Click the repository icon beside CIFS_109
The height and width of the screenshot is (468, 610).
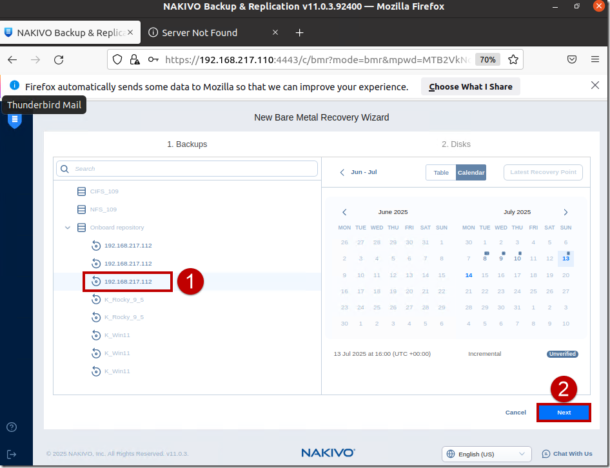click(x=81, y=191)
